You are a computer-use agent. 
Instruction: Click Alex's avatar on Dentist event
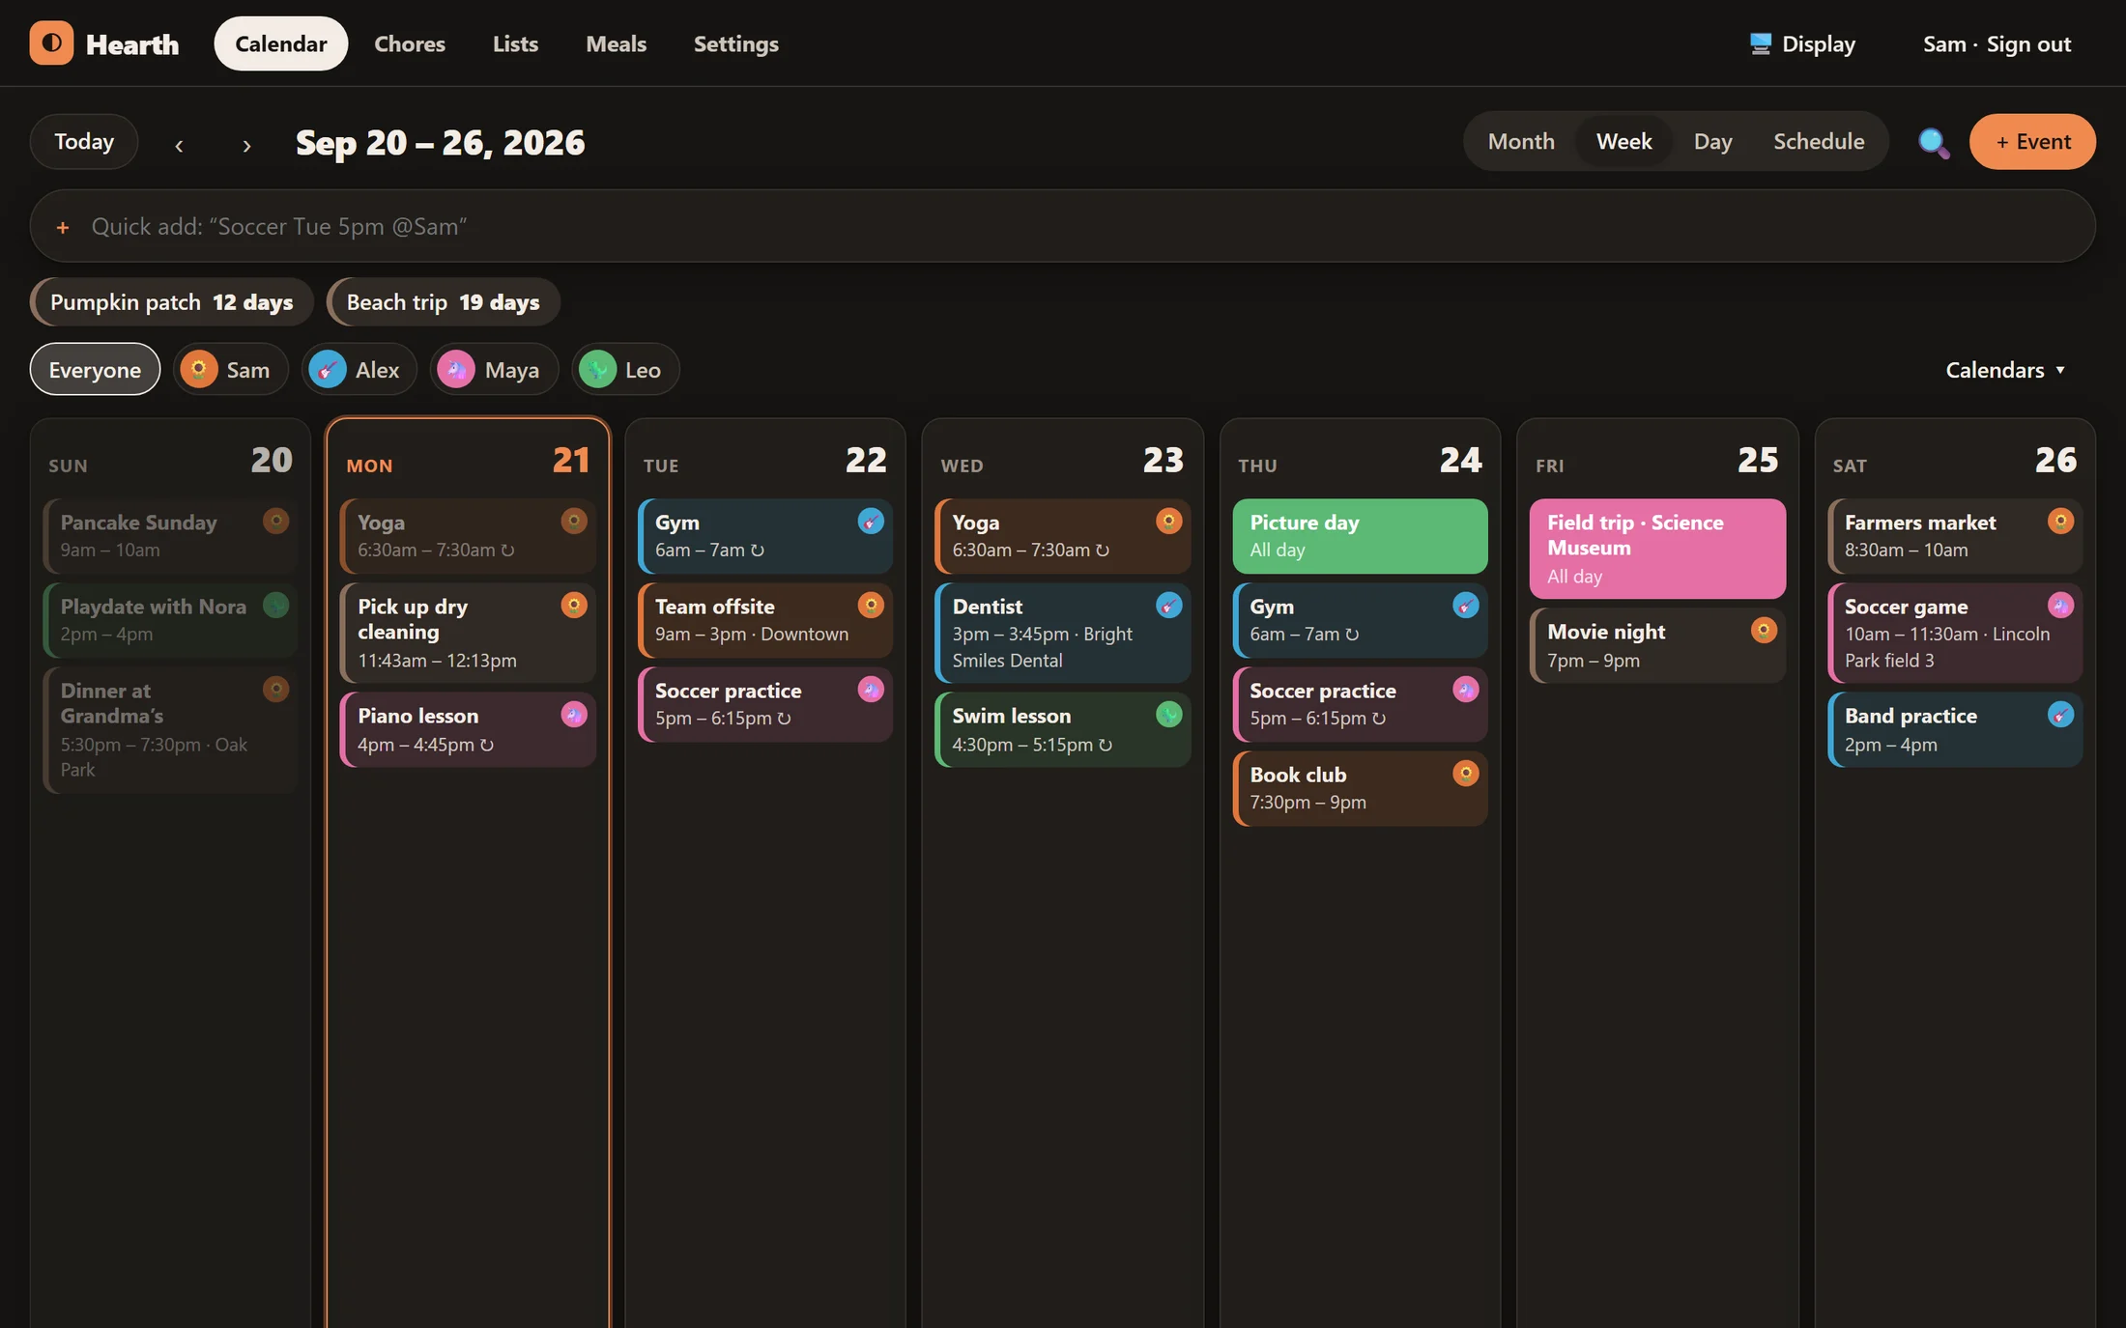1168,606
